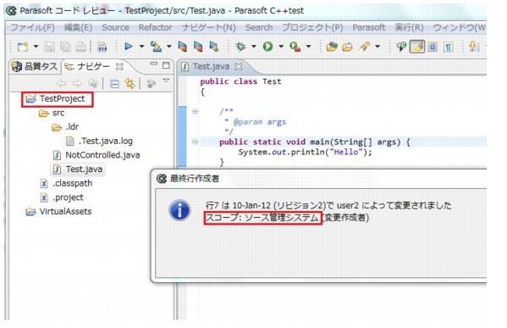The height and width of the screenshot is (328, 507).
Task: Click the External Tools run icon
Action: point(295,47)
